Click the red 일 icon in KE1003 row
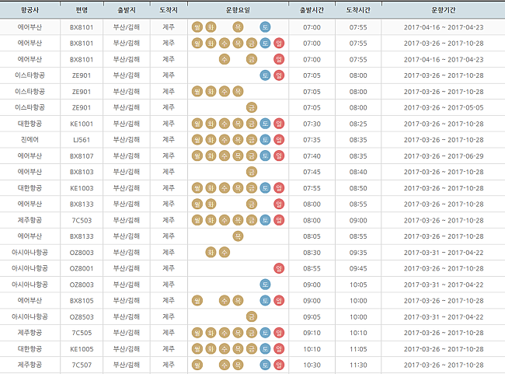This screenshot has width=505, height=374. (279, 188)
